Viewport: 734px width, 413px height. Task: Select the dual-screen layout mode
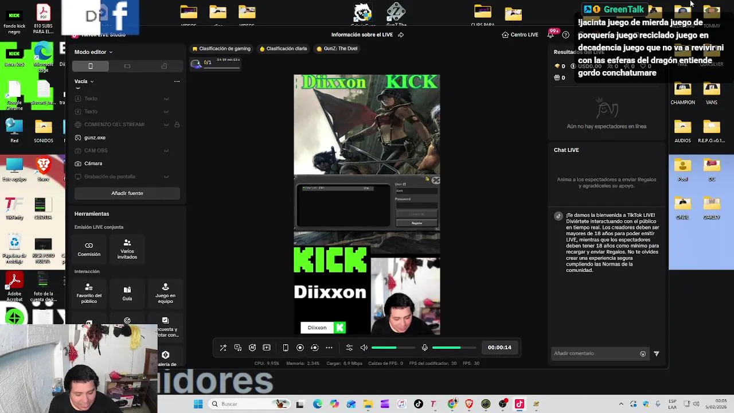tap(164, 67)
